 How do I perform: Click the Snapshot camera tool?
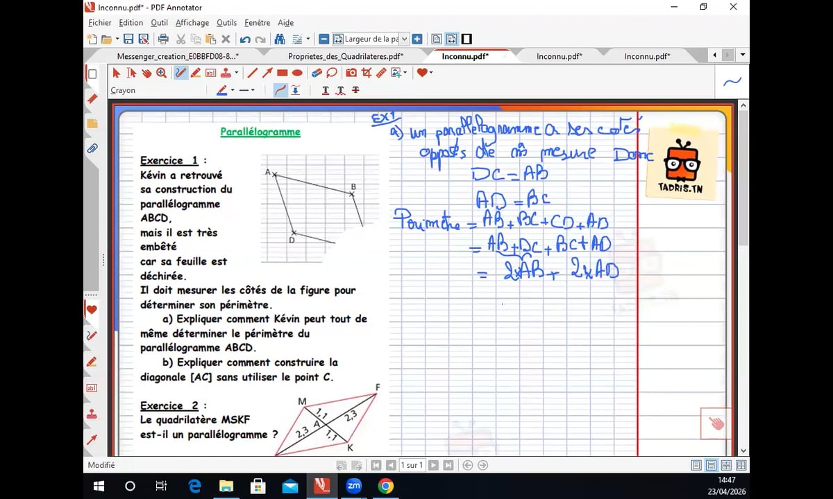coord(351,73)
